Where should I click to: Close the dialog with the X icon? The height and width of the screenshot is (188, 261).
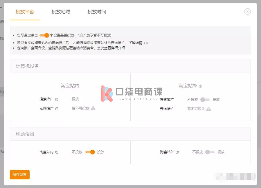[247, 12]
